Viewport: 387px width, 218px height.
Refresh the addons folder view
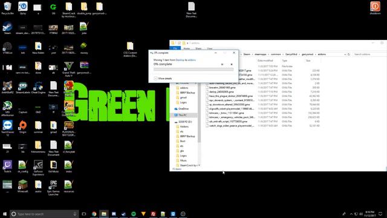tap(349, 54)
